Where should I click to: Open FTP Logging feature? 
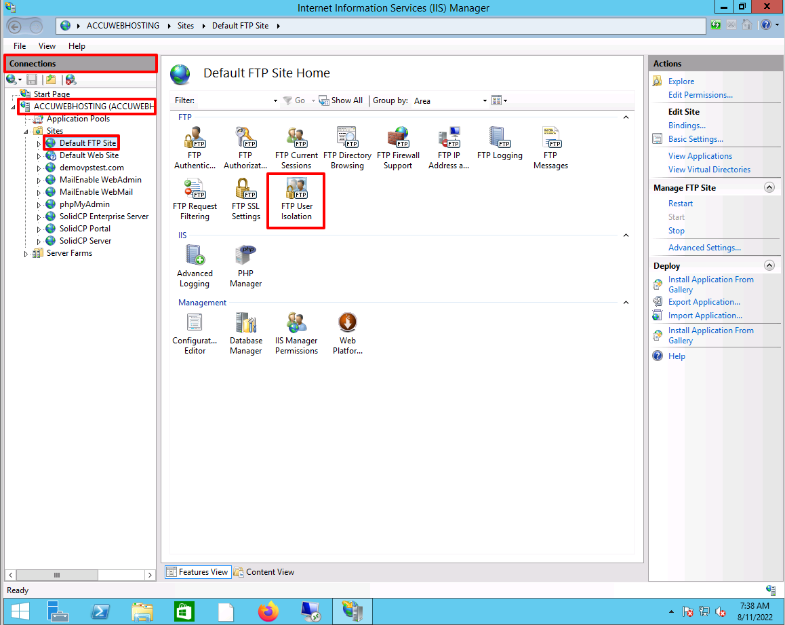[500, 144]
